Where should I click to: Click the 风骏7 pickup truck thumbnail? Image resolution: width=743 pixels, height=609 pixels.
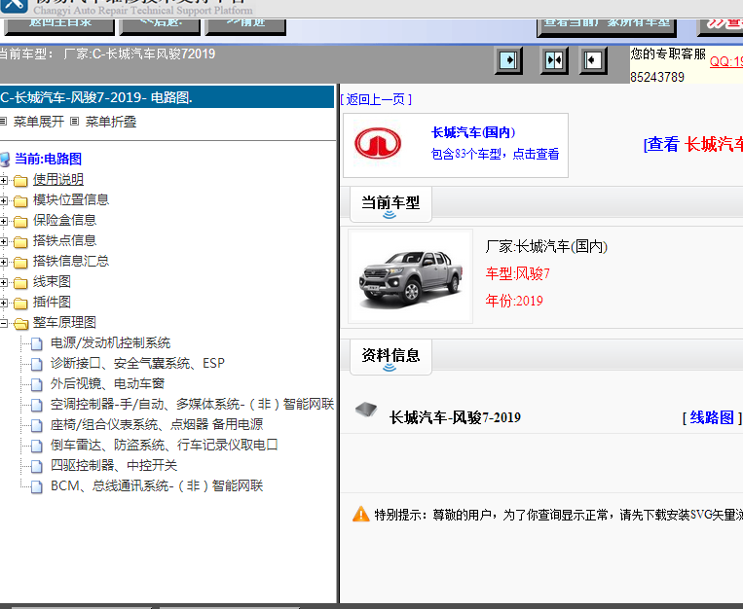[x=410, y=277]
